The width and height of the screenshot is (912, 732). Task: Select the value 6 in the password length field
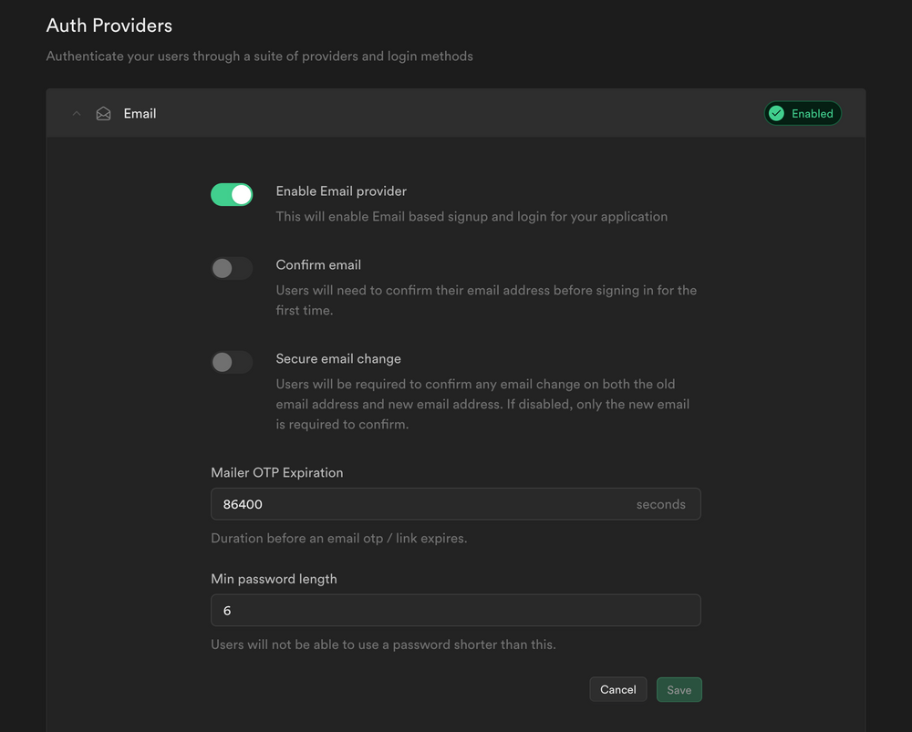227,610
